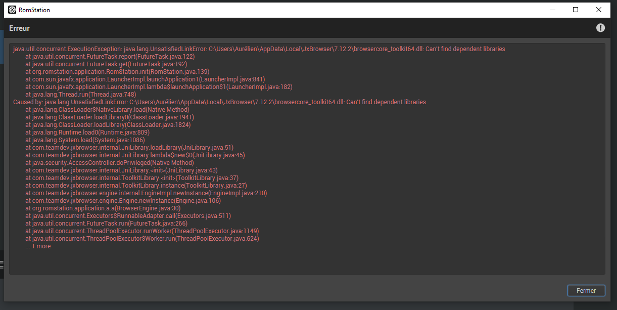617x310 pixels.
Task: Click the '... 1 more' line
Action: [x=38, y=246]
